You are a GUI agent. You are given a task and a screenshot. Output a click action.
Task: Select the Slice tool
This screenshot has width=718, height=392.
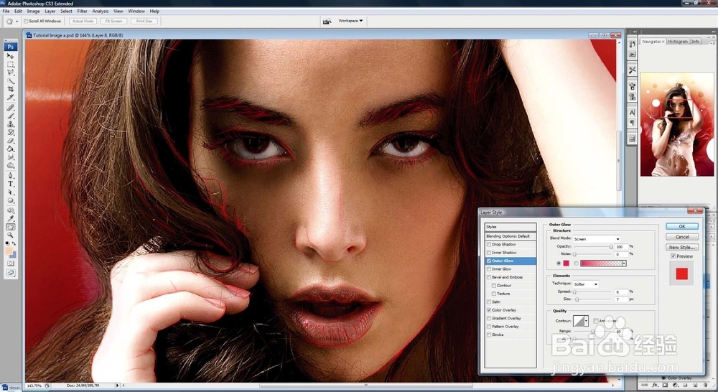(10, 97)
